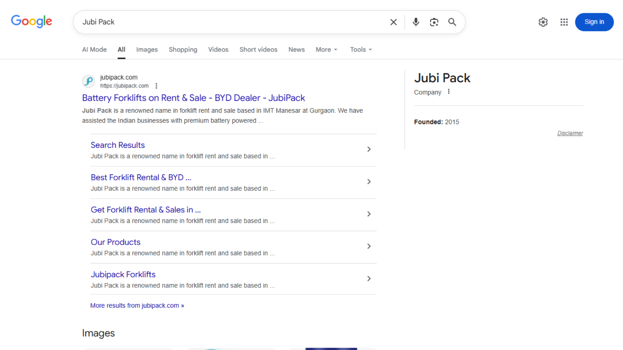Open Battery Forklifts on Rent & Sale result
623x350 pixels.
pyautogui.click(x=193, y=98)
